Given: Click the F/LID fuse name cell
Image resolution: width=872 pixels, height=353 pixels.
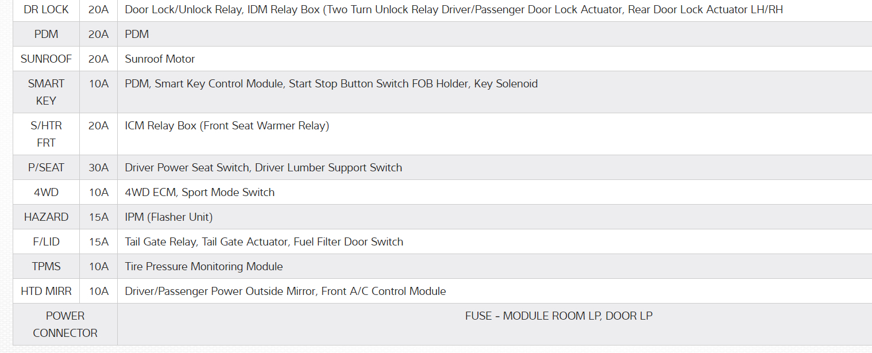Looking at the screenshot, I should [46, 242].
